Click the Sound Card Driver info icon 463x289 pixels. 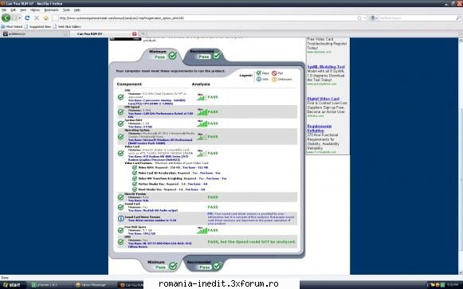coord(121,218)
